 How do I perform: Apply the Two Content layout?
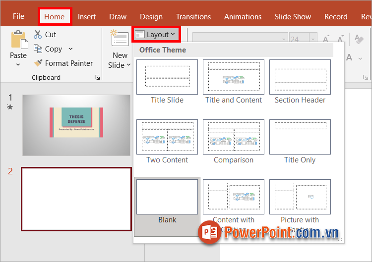167,137
